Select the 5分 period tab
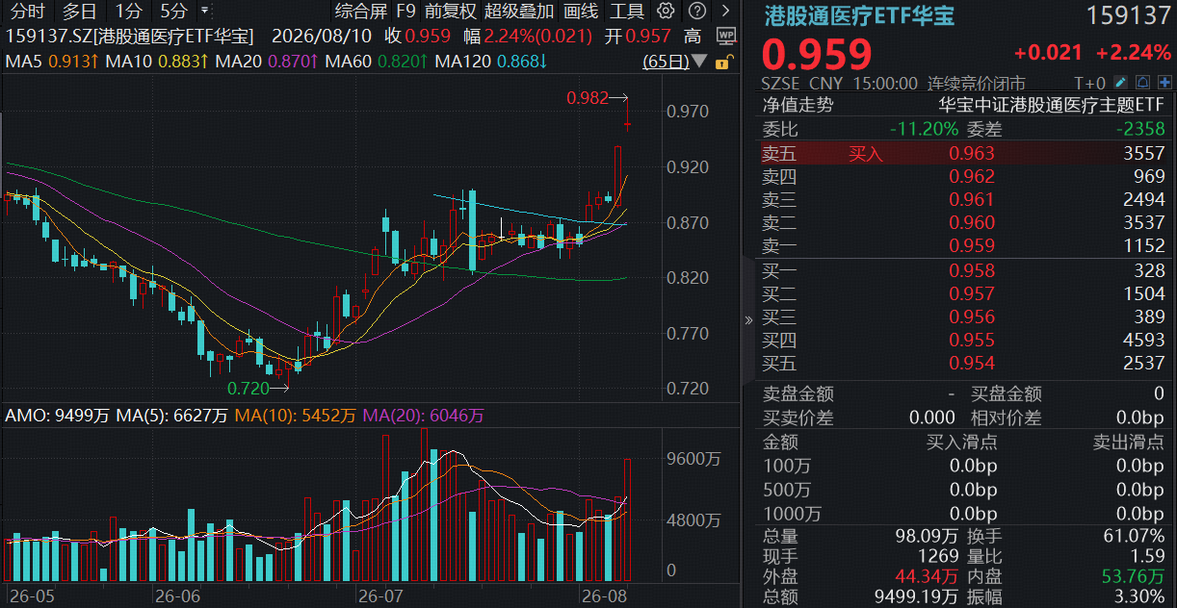 coord(174,12)
